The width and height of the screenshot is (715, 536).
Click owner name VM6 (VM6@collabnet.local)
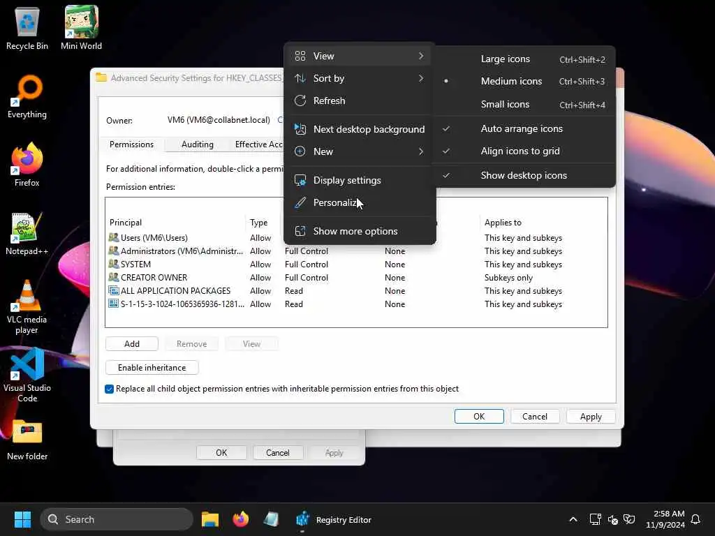(x=219, y=120)
